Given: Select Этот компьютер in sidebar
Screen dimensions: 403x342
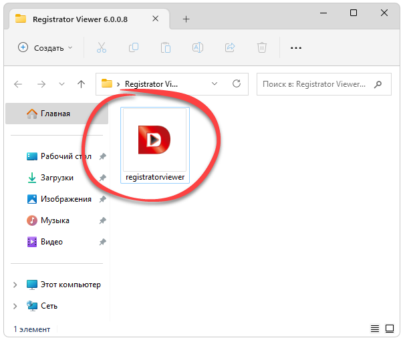Looking at the screenshot, I should tap(63, 285).
